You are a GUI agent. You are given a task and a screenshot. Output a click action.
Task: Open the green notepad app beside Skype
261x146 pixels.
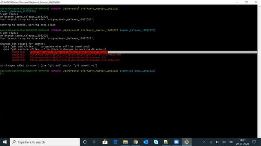coord(166,142)
